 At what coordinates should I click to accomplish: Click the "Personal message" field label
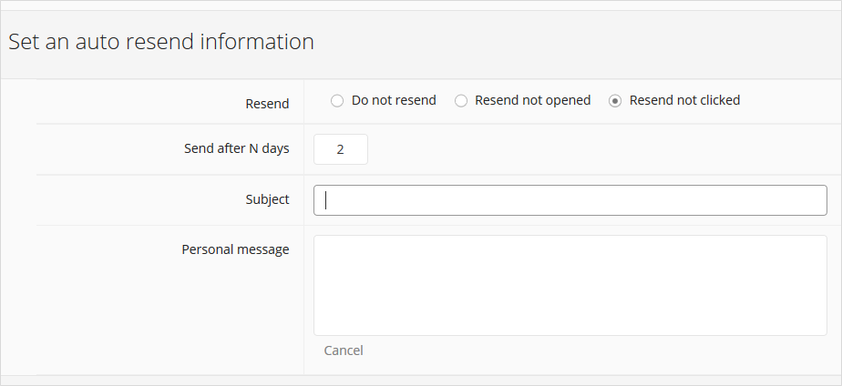[x=235, y=249]
